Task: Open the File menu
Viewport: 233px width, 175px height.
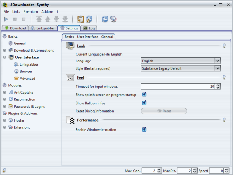Action: tap(6, 11)
